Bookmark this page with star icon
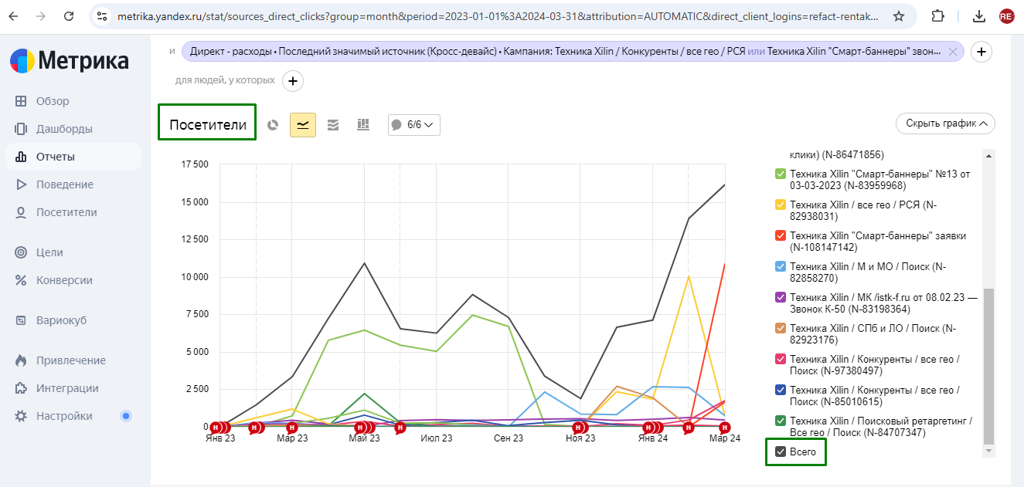 [x=899, y=16]
